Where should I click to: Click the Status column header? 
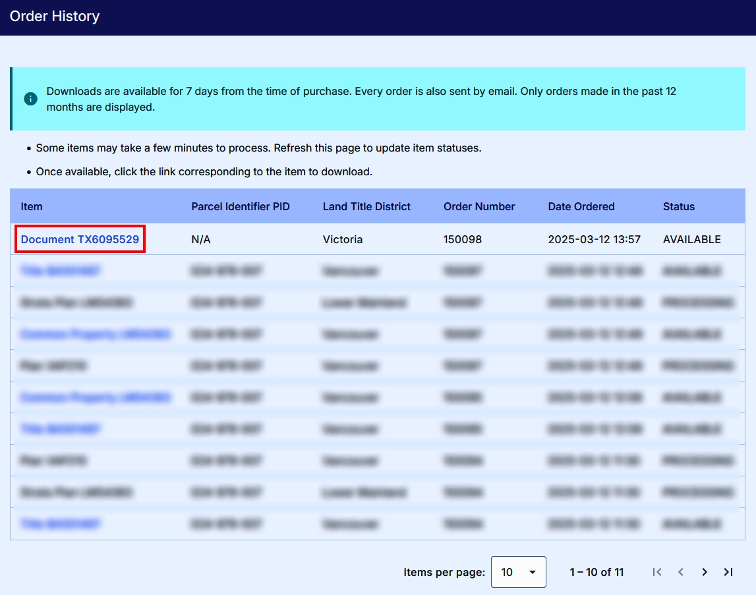(x=679, y=206)
